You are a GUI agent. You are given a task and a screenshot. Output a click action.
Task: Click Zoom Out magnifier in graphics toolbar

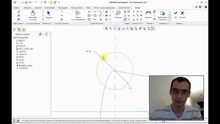[x=115, y=29]
